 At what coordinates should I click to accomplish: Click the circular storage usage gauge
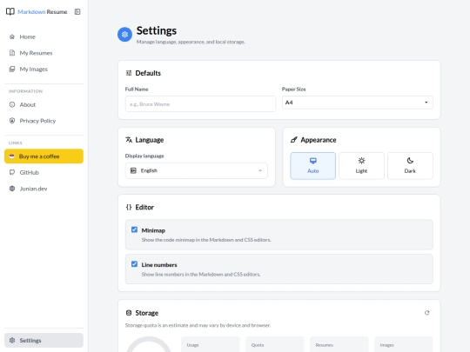click(149, 345)
